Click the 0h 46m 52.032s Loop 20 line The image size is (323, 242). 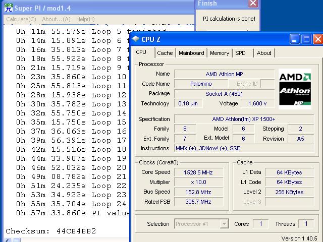[x=71, y=168]
